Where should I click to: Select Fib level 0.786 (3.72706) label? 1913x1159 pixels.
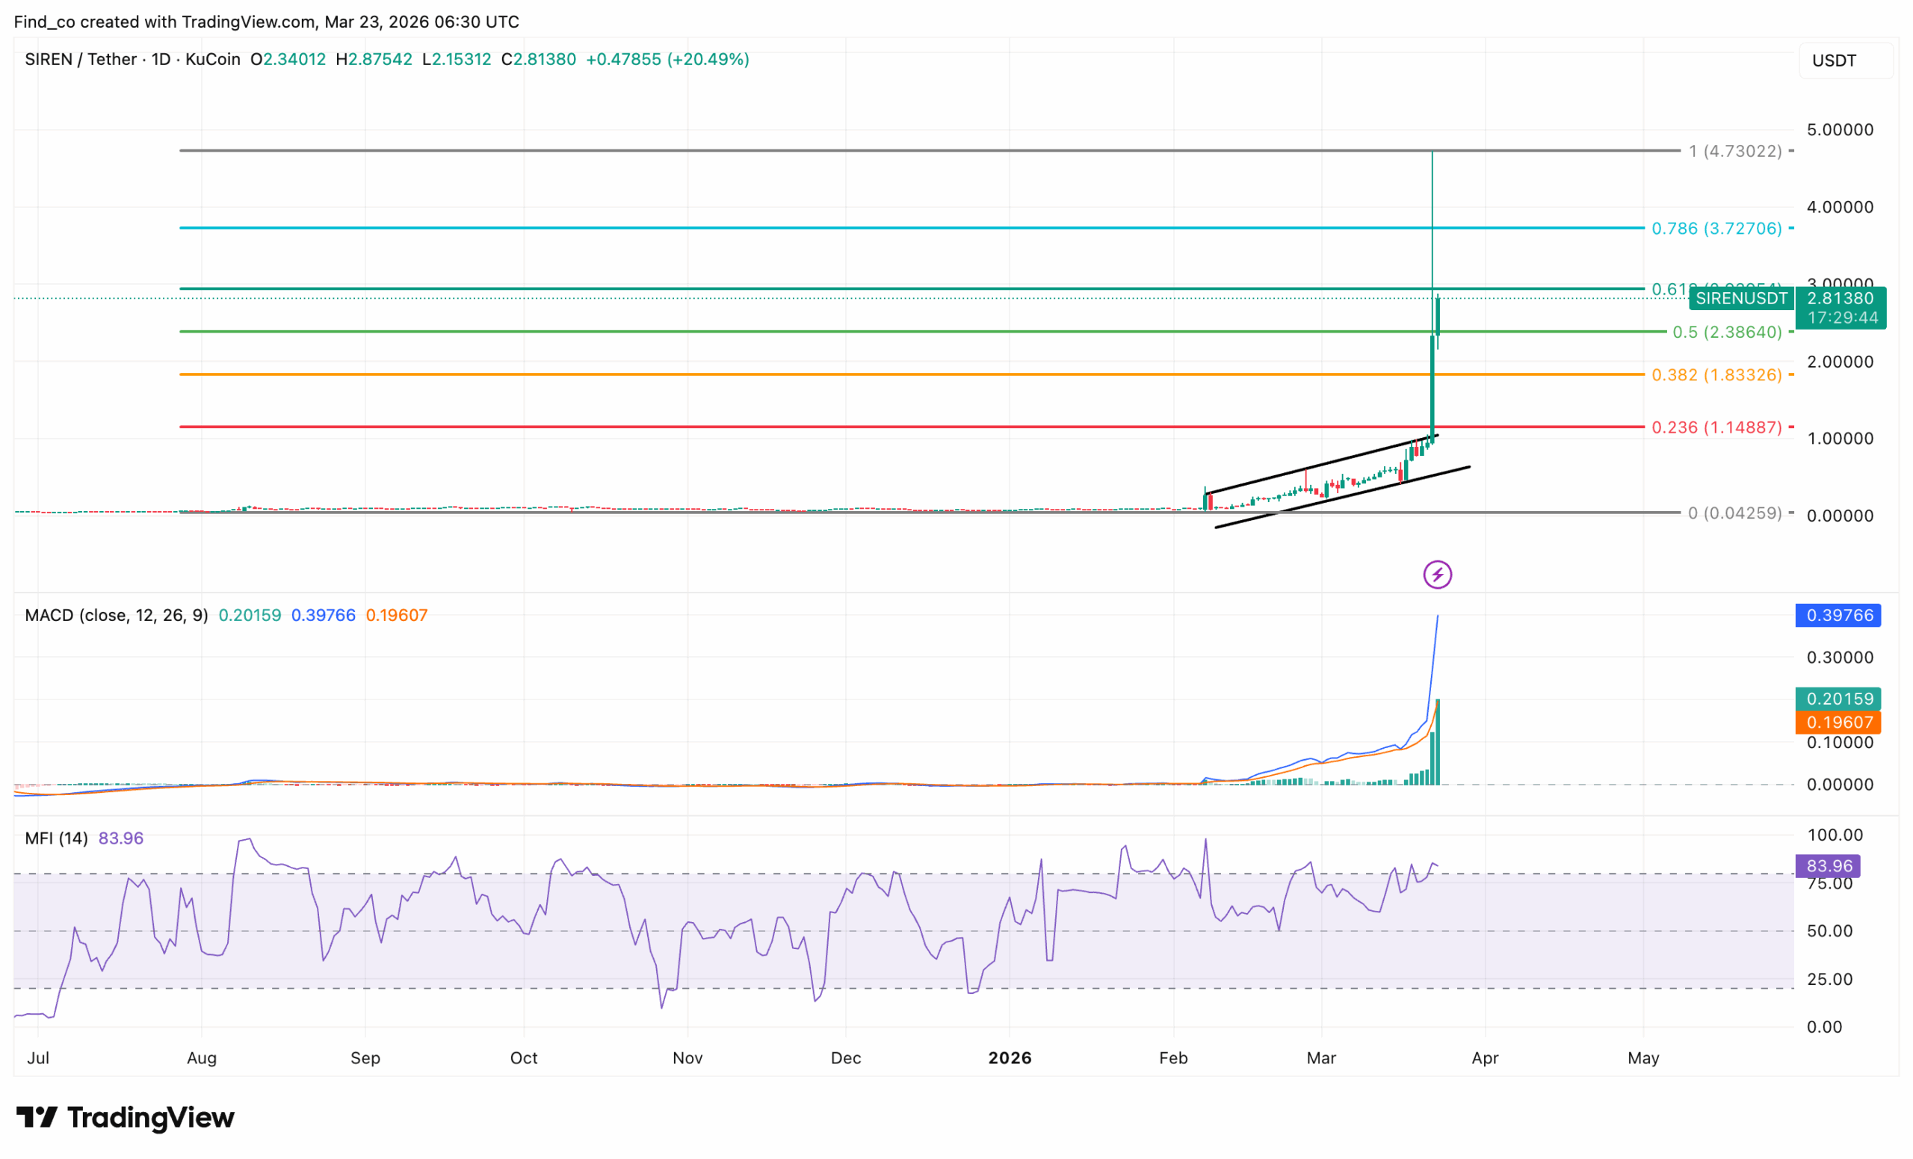pyautogui.click(x=1716, y=228)
